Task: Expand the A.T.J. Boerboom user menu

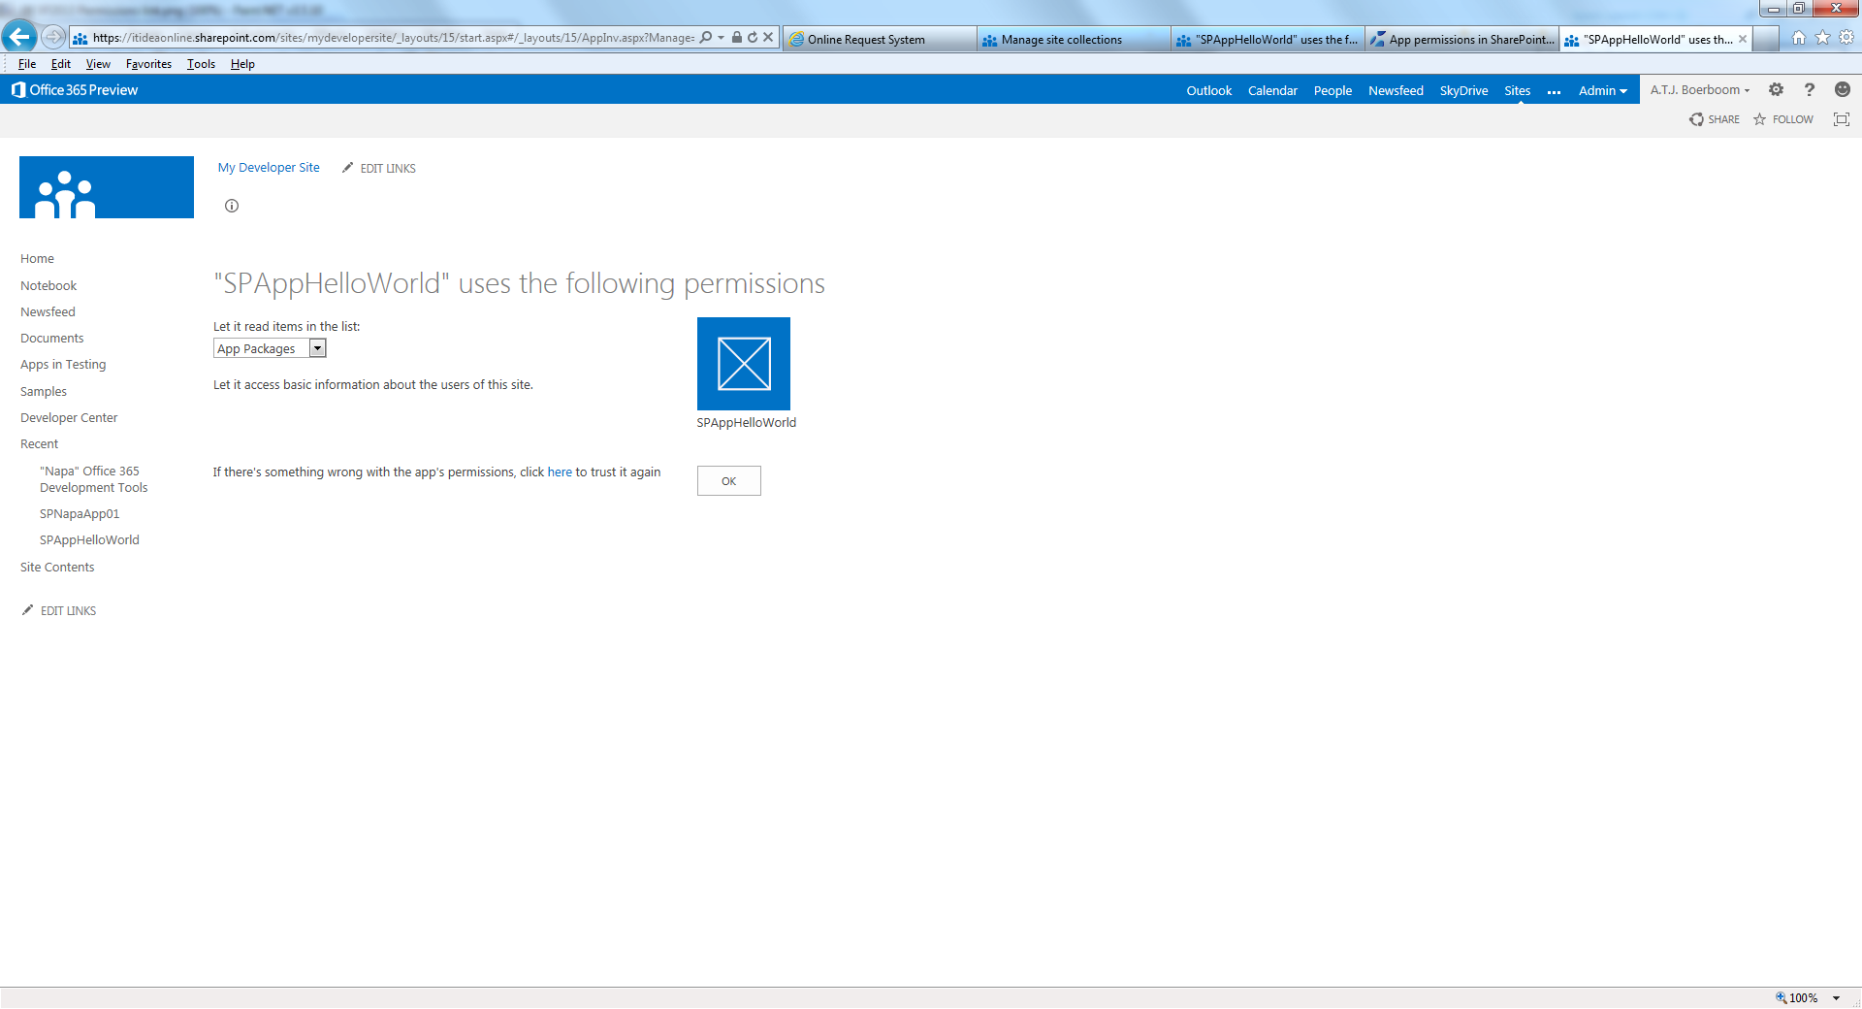Action: pos(1700,89)
